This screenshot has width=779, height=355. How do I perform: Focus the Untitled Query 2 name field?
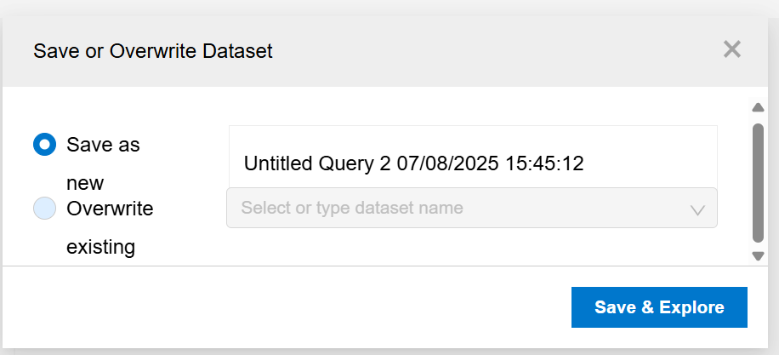pyautogui.click(x=473, y=157)
